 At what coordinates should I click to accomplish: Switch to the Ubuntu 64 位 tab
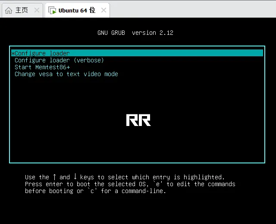[77, 10]
